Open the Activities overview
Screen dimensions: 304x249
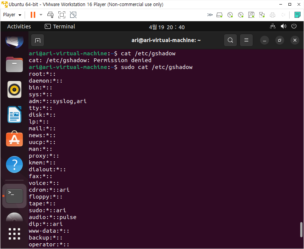(x=19, y=27)
